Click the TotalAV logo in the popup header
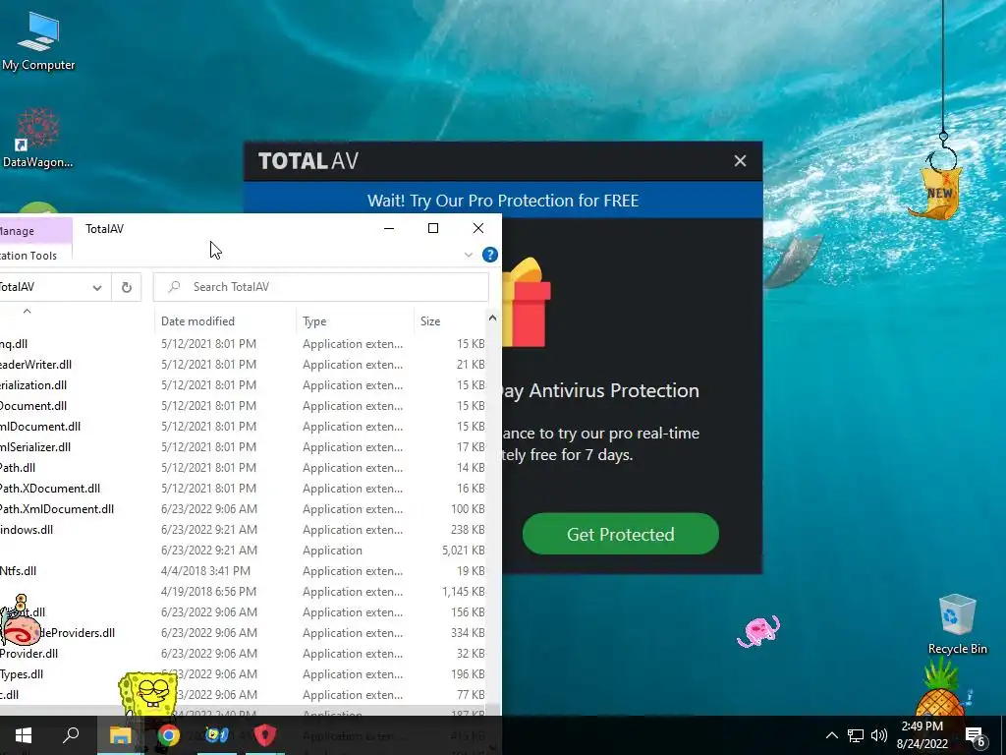 [307, 161]
